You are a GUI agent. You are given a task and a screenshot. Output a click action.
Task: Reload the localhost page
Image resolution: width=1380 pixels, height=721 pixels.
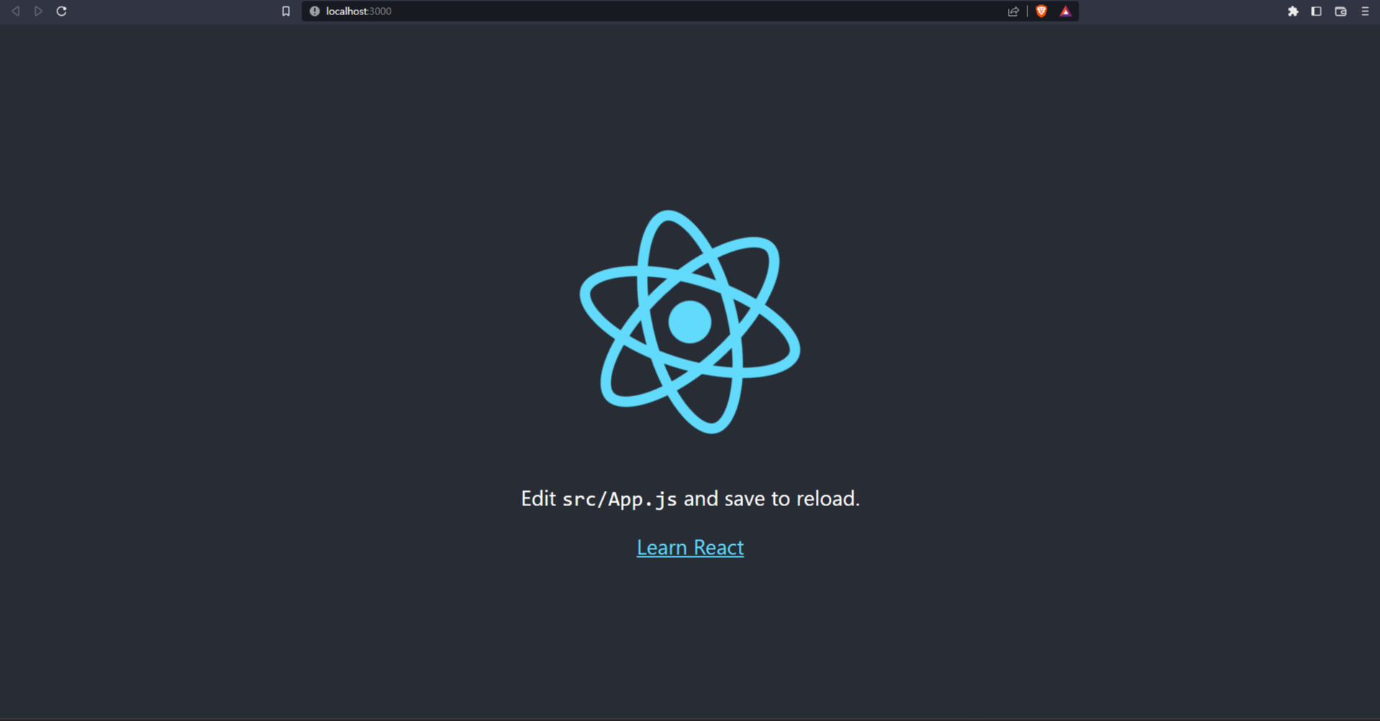[x=61, y=11]
